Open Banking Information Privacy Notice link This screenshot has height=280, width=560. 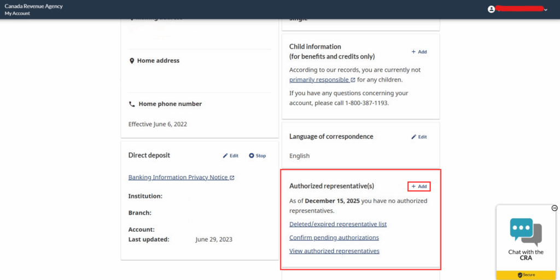click(178, 178)
